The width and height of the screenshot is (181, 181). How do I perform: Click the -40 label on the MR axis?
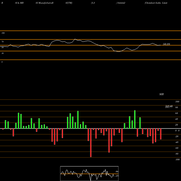177,142
